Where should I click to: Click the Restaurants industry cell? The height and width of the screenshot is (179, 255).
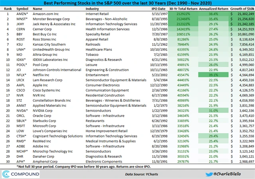click(95, 121)
